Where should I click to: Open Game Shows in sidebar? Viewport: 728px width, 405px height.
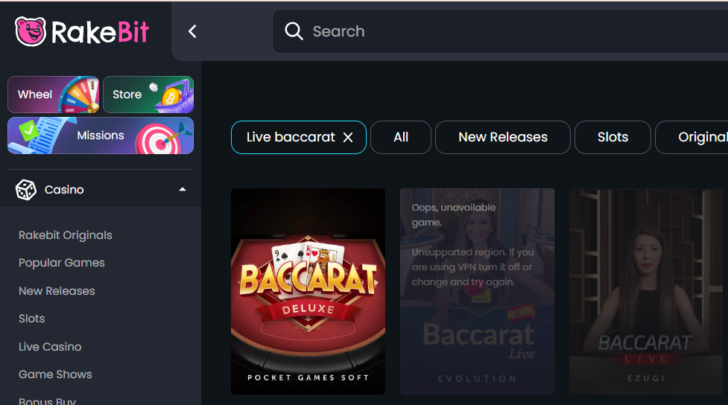click(55, 374)
